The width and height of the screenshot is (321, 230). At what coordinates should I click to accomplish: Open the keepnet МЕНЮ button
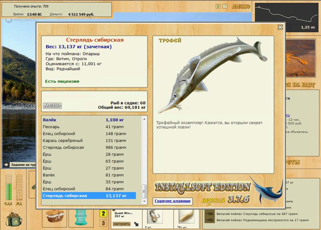[x=53, y=106]
